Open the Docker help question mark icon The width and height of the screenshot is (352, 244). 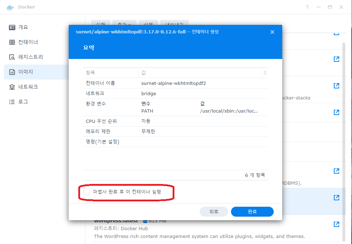point(307,7)
